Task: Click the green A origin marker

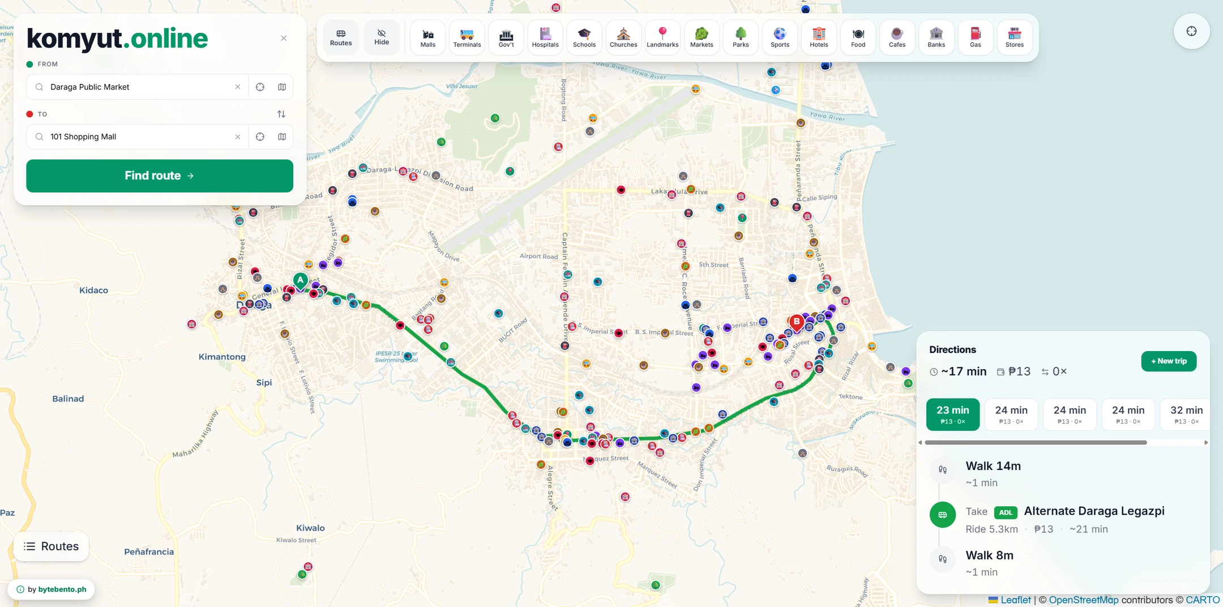Action: point(301,280)
